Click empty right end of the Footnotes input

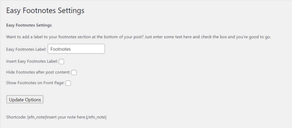tap(95, 49)
